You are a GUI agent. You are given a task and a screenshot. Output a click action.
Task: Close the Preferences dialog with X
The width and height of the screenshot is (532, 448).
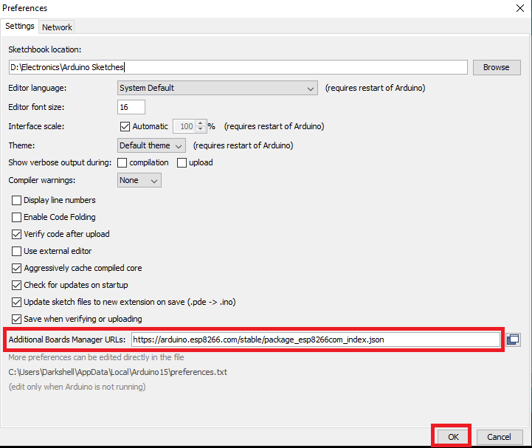pos(522,8)
